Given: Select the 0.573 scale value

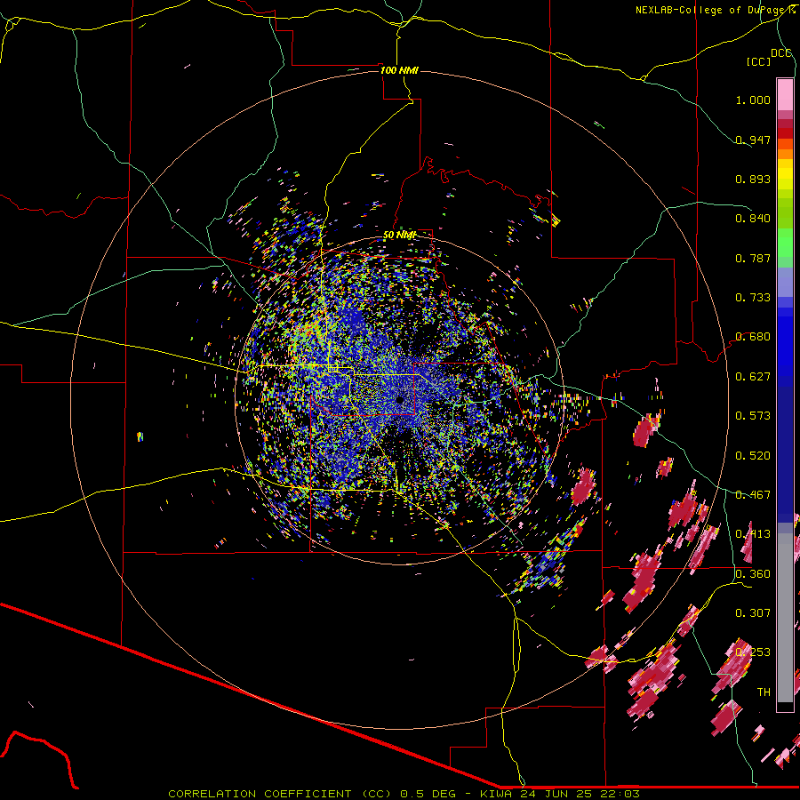Looking at the screenshot, I should pyautogui.click(x=753, y=416).
